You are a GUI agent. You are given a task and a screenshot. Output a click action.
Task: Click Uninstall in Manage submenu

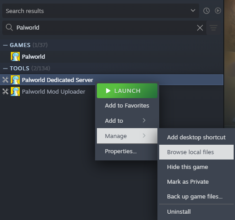coord(196,211)
